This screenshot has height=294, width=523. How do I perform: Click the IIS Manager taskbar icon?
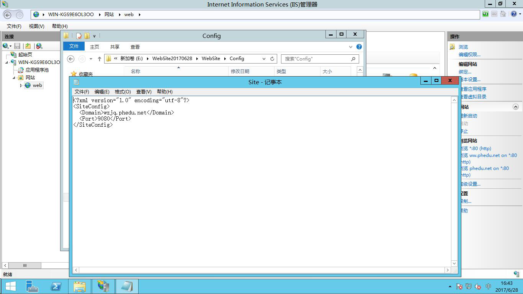click(x=103, y=286)
